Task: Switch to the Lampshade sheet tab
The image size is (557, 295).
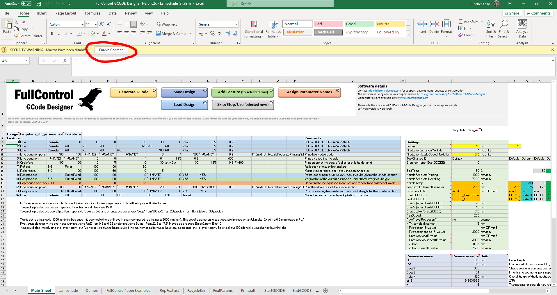Action: 68,290
